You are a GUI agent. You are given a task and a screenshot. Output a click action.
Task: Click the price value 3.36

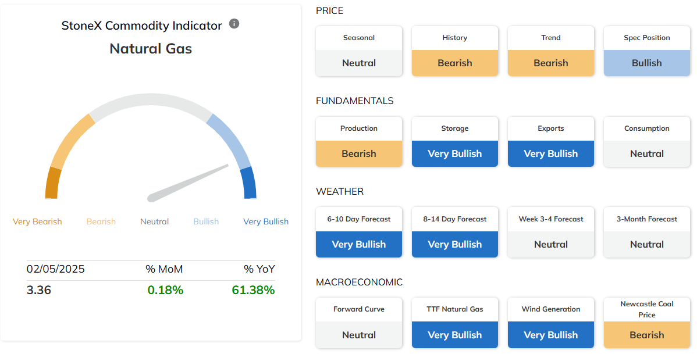click(x=38, y=290)
